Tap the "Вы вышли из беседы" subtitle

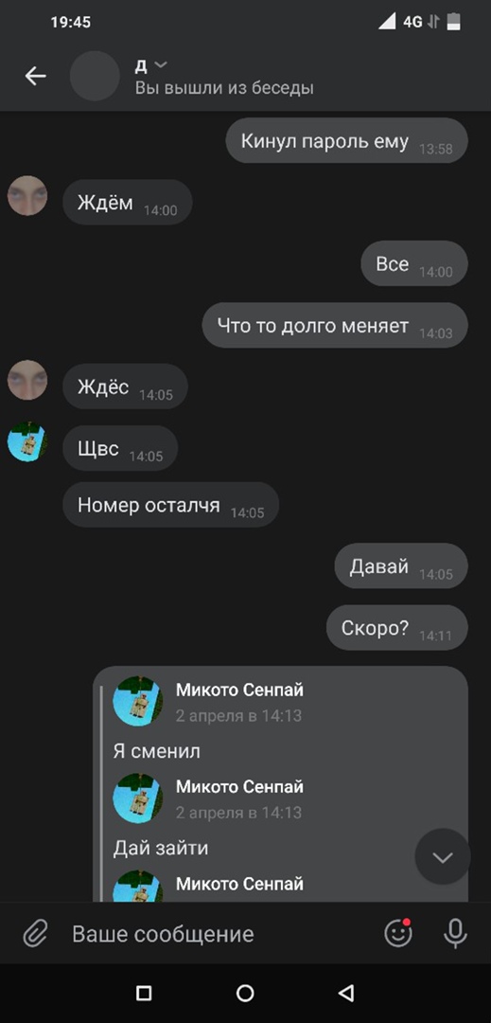[x=224, y=88]
